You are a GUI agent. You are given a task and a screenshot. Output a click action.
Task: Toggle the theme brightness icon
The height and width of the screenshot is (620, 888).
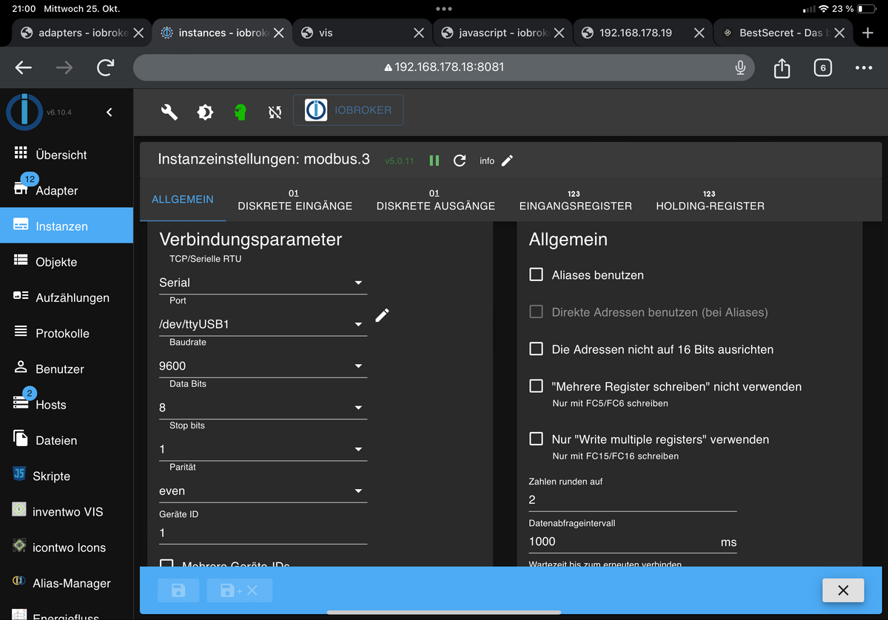205,112
